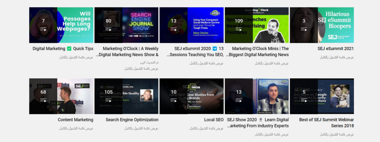View full playlist under Marketing O'Clock Weekly Show
Screen dimensions: 380x142
tap(141, 69)
